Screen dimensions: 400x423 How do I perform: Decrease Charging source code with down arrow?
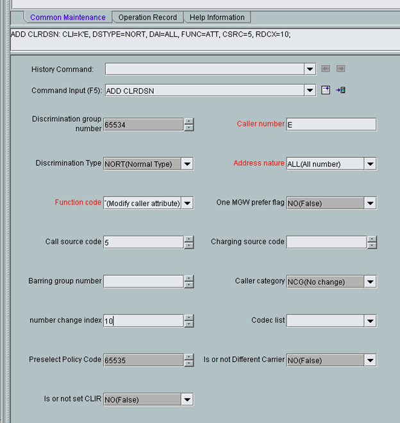pyautogui.click(x=372, y=245)
